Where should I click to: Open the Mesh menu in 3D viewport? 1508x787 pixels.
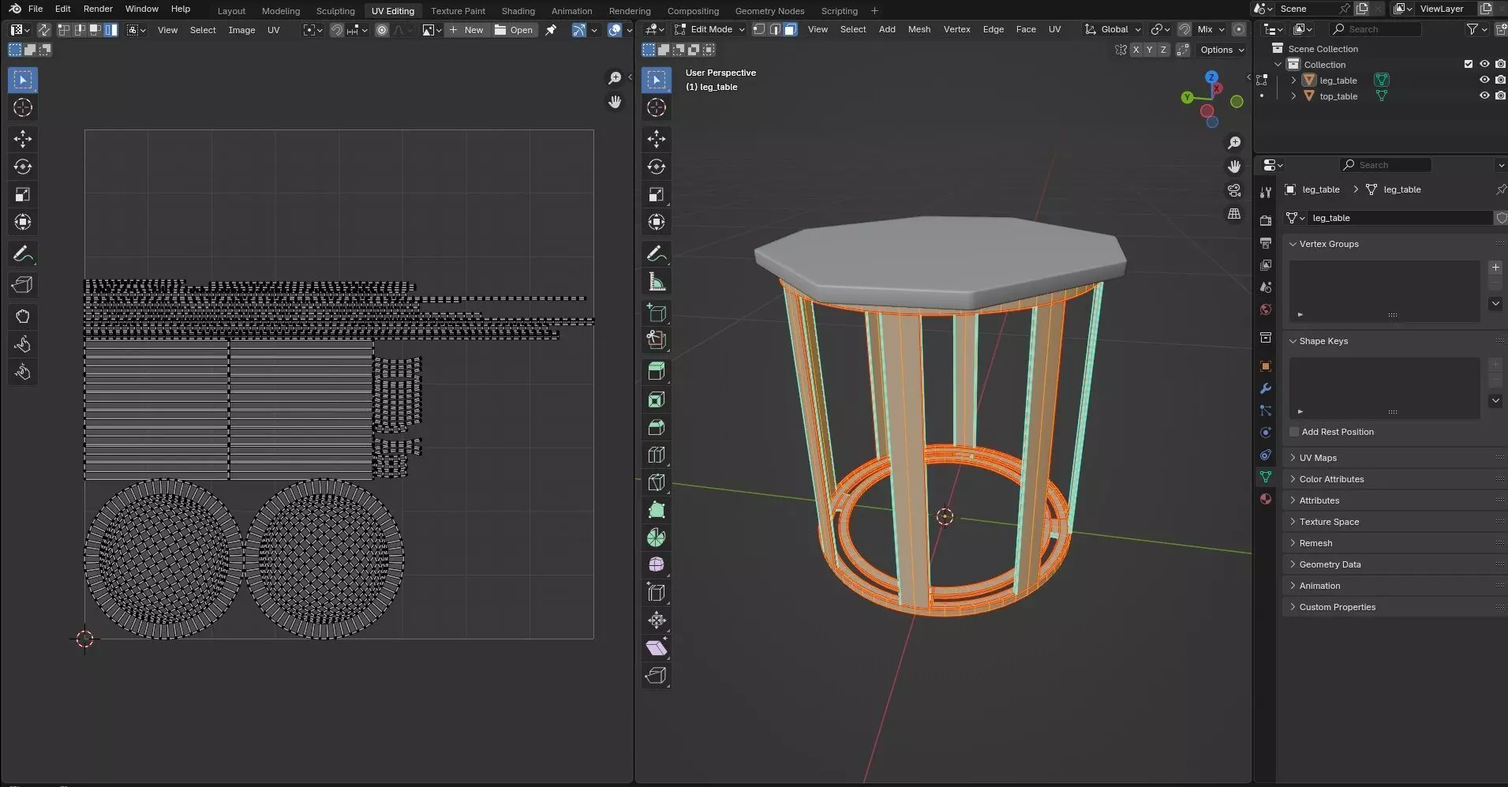click(x=919, y=29)
